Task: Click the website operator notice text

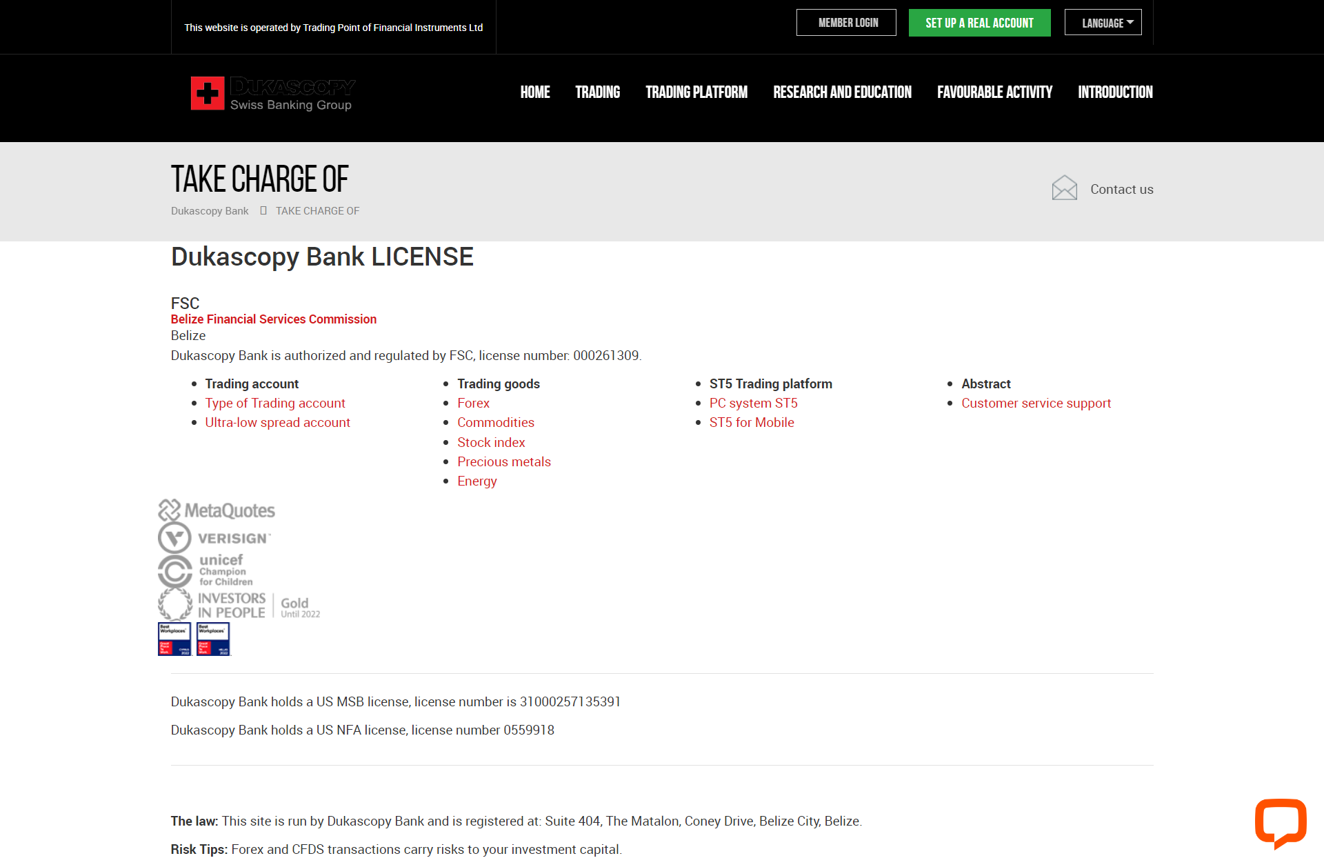Action: pos(334,28)
